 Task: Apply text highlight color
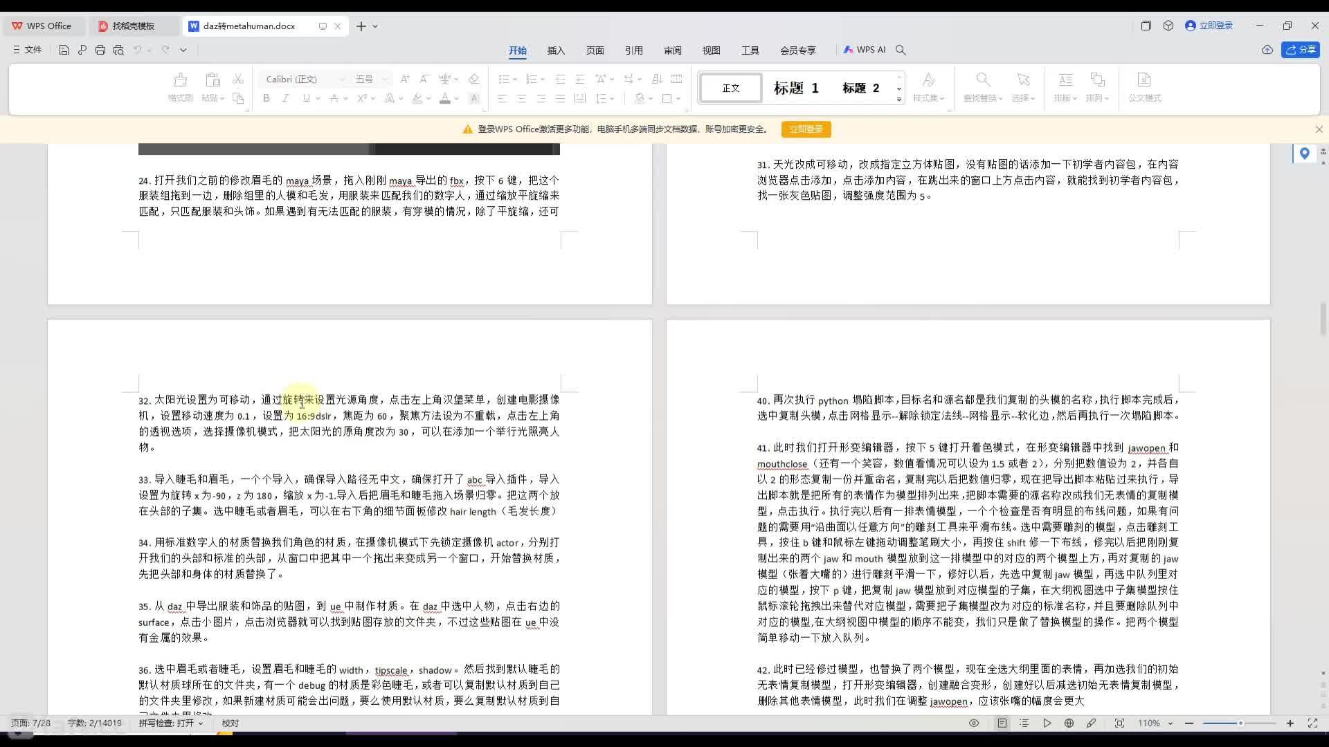417,98
